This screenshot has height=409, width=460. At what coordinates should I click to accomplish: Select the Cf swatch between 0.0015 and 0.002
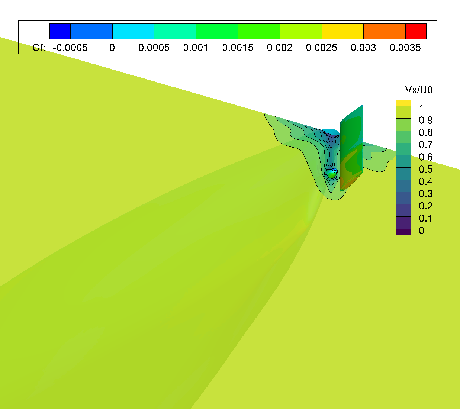click(x=259, y=31)
